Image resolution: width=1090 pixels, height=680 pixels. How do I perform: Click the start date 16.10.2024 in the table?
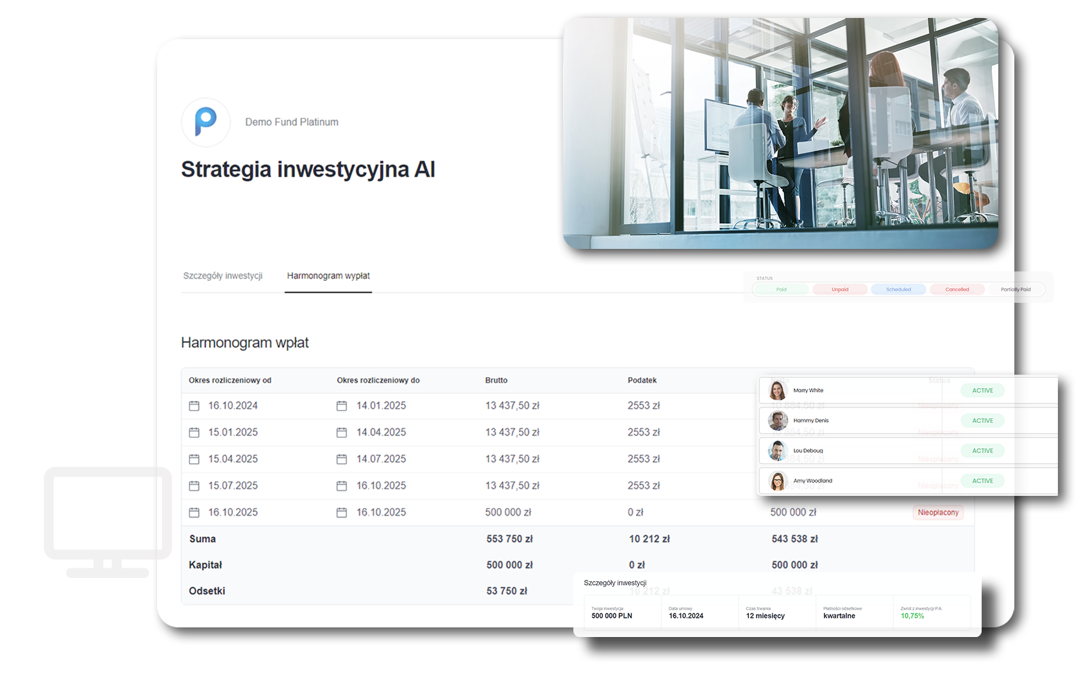(x=233, y=406)
